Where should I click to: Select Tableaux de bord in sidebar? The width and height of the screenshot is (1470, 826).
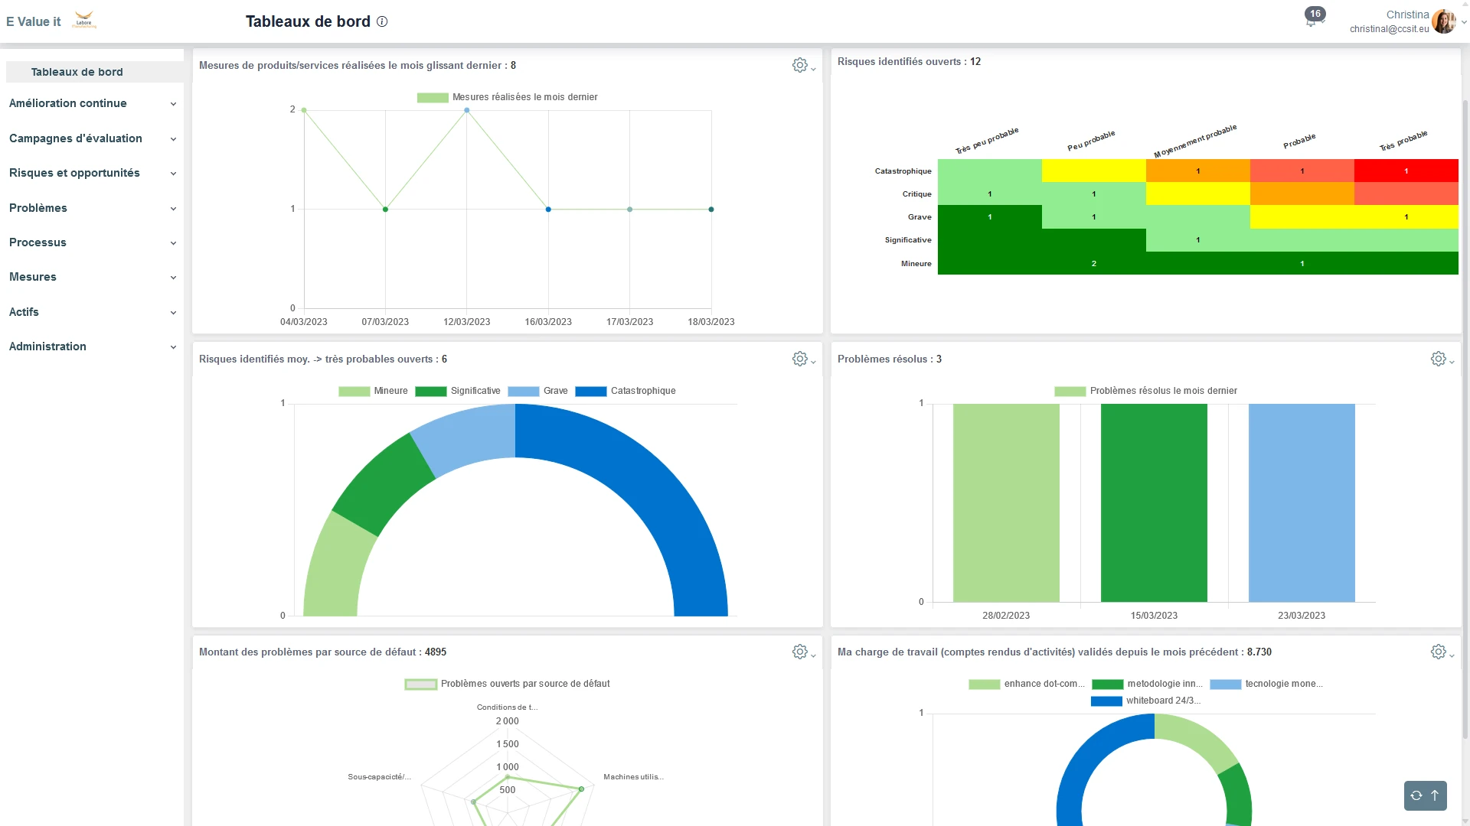click(x=95, y=72)
